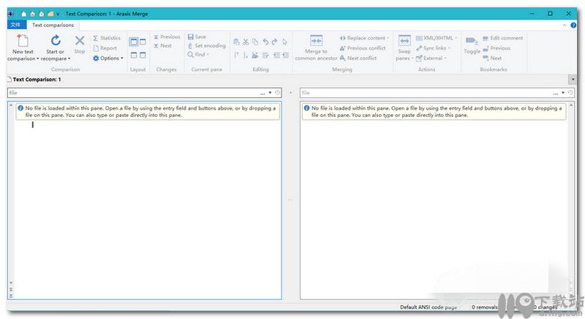Viewport: 585px width, 319px height.
Task: Click the right pane history clock icon
Action: (x=570, y=92)
